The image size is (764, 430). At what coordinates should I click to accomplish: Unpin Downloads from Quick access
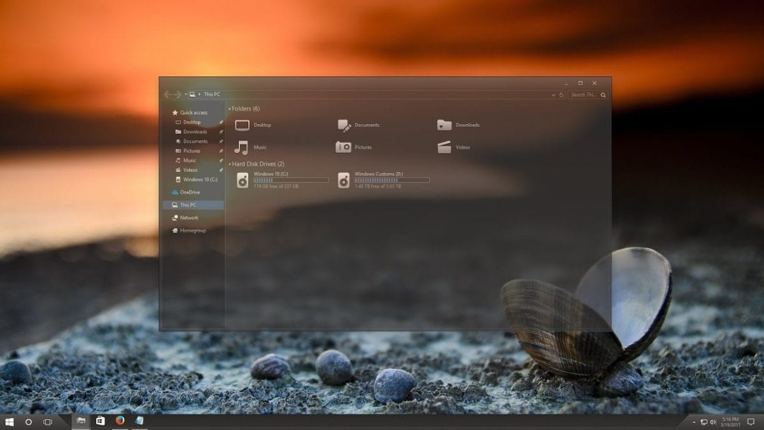tap(222, 131)
